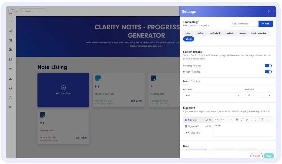The image size is (282, 164).
Task: Click the Add terminology input field
Action: [244, 24]
